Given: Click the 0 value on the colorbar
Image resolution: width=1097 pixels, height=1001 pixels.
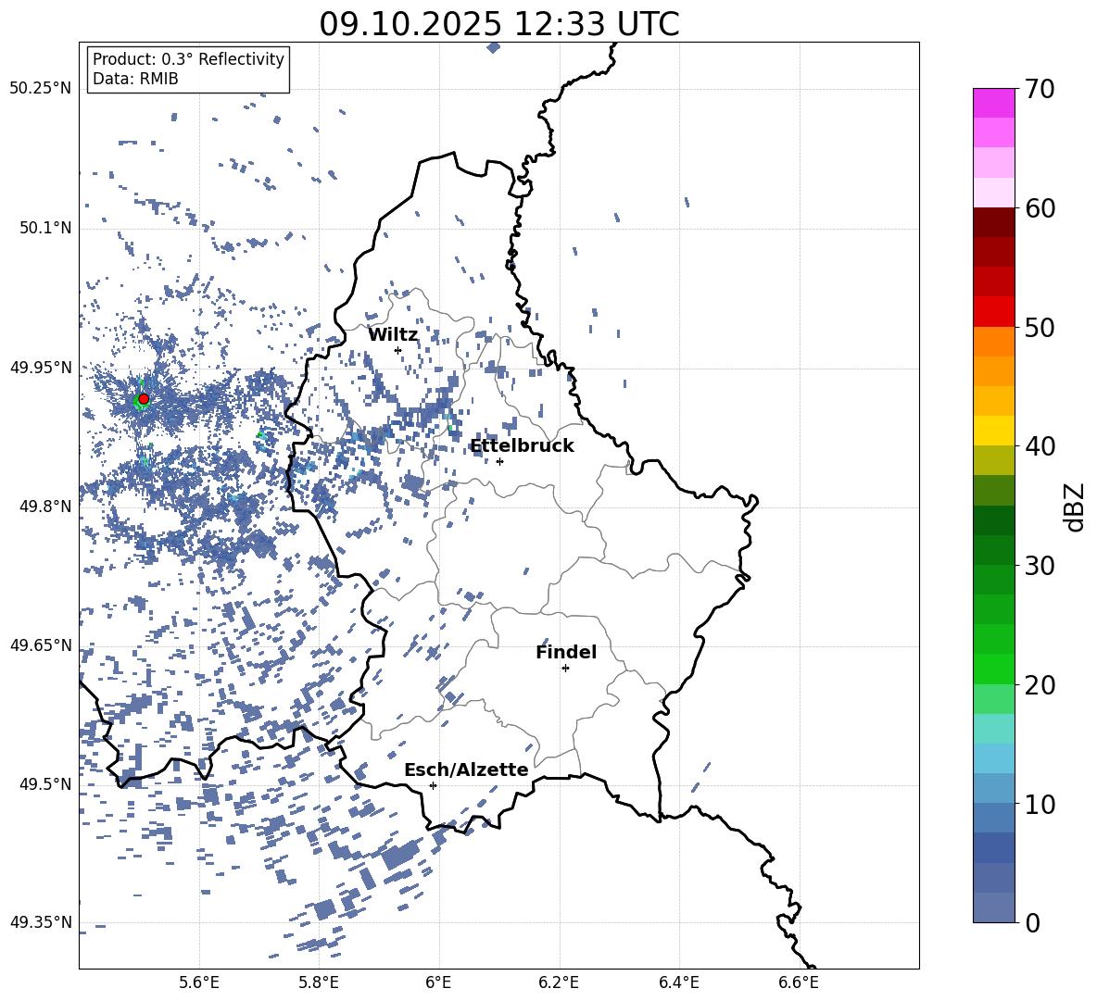Looking at the screenshot, I should [x=1032, y=923].
